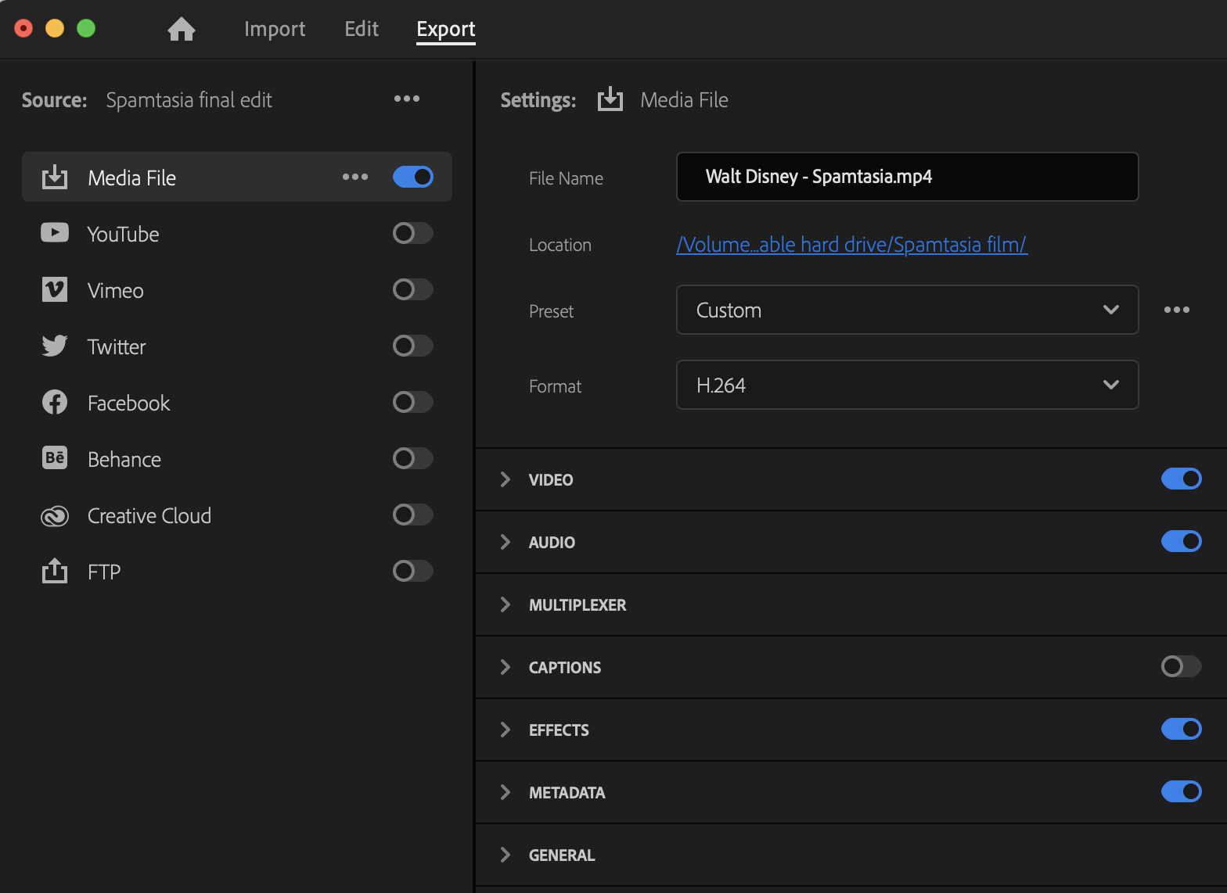Open Source options three-dot menu
1227x893 pixels.
point(407,99)
